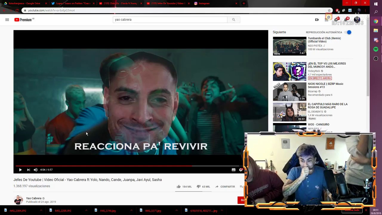
Task: Expand options for IMG_5571.jpg download
Action: (176, 211)
